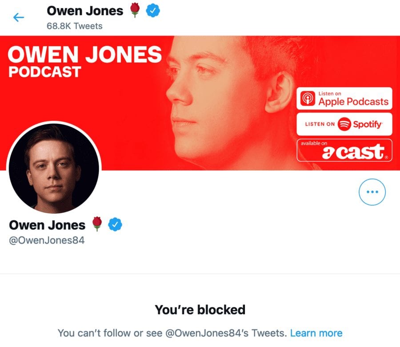Open the circular profile avatar photo

54,168
